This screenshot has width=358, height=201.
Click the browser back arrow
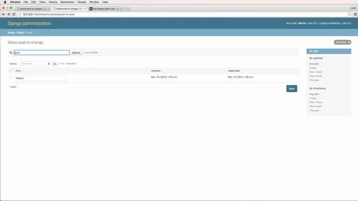[x=3, y=14]
